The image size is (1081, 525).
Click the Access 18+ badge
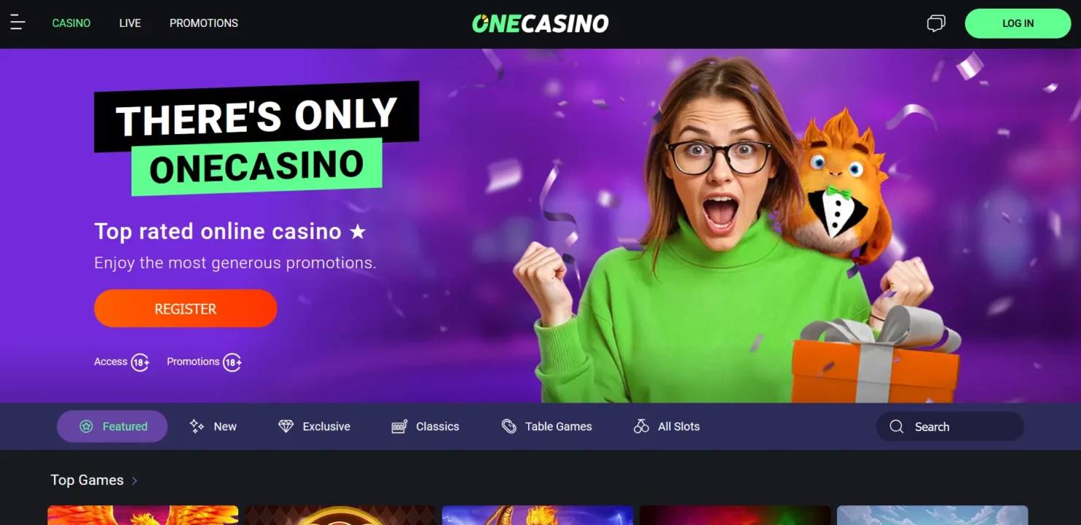140,362
